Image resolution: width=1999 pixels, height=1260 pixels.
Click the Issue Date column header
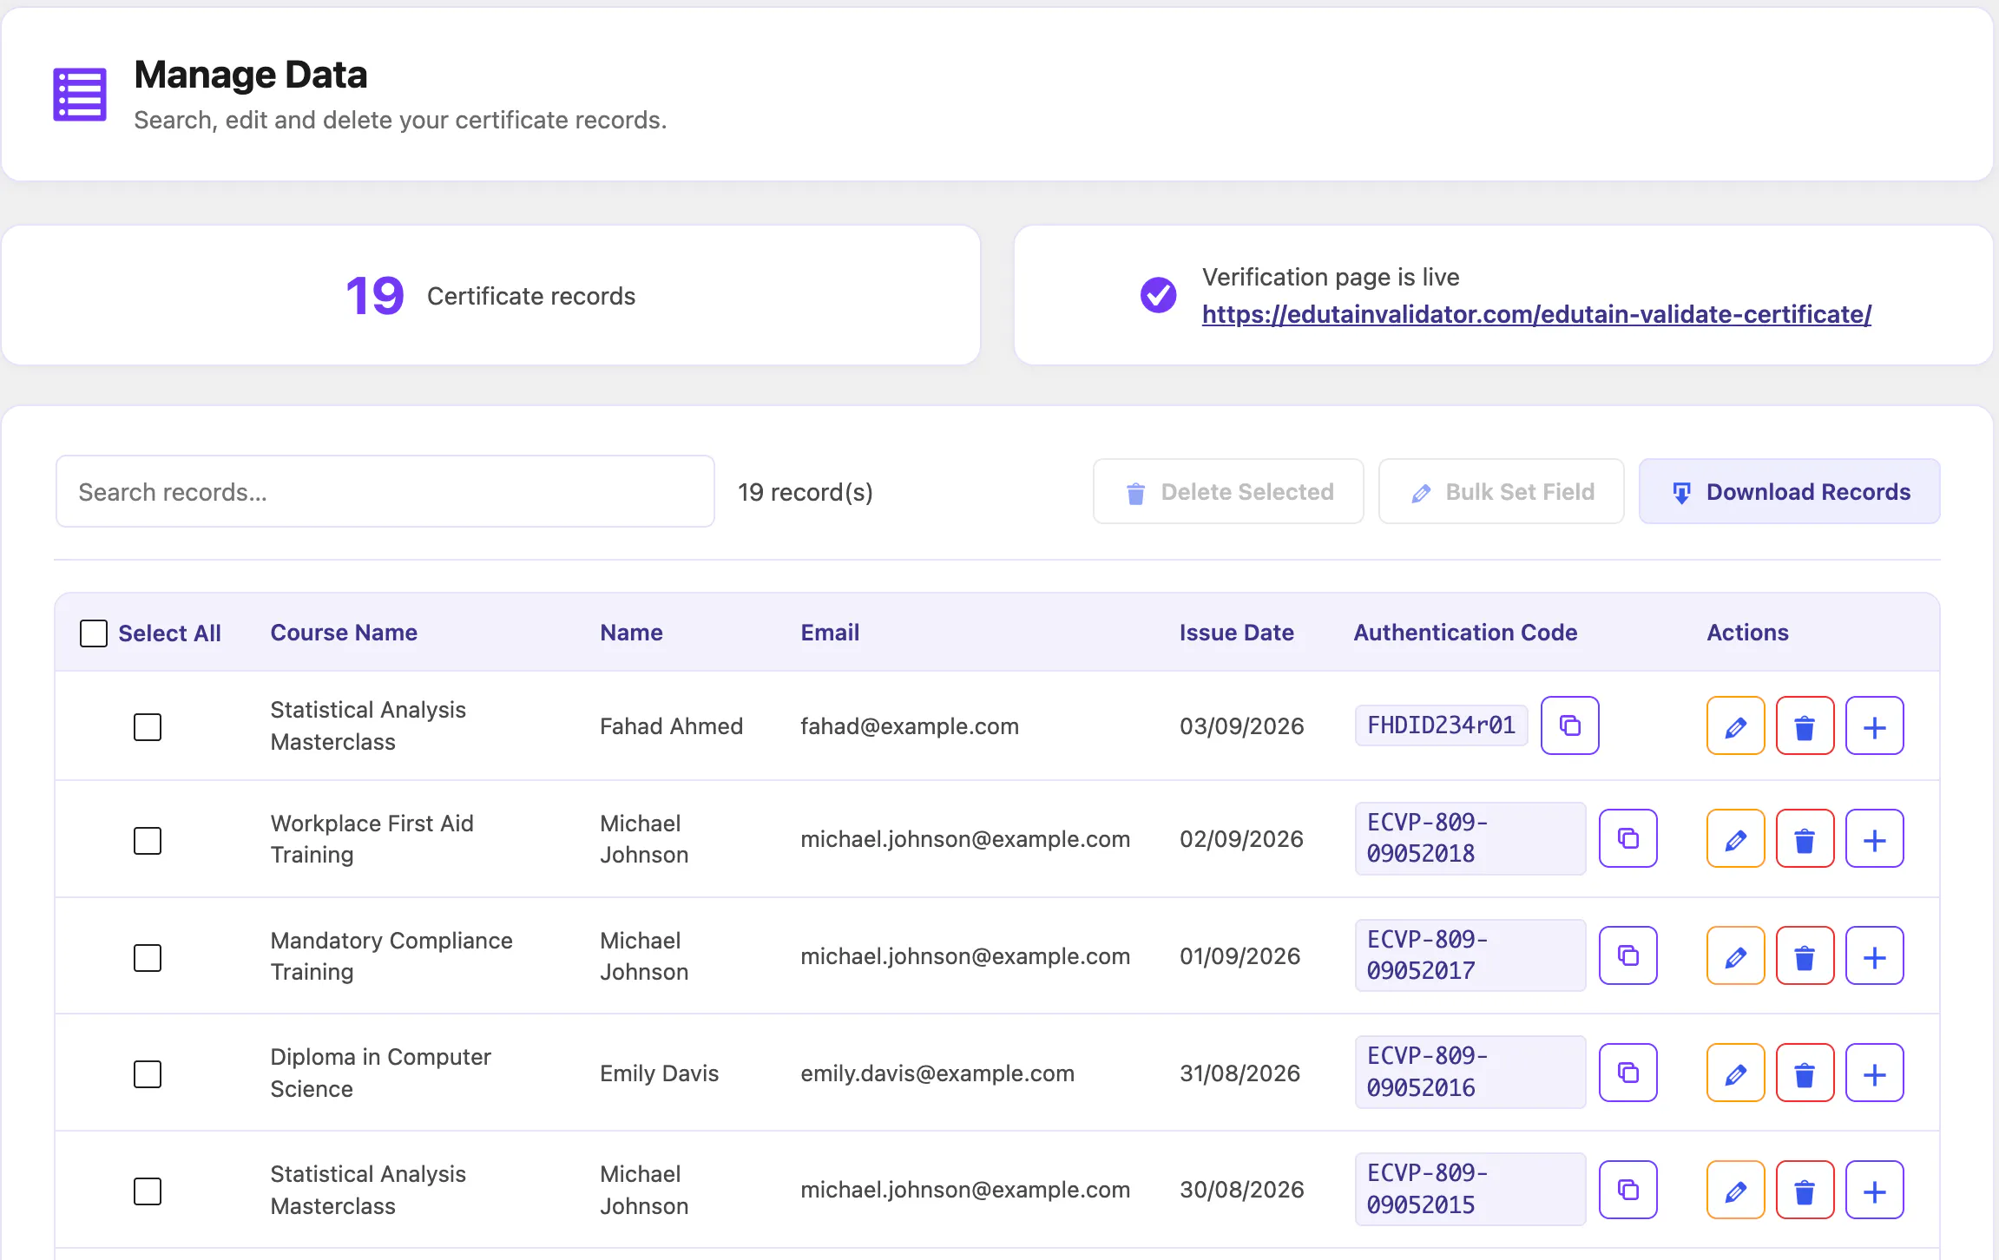point(1236,633)
